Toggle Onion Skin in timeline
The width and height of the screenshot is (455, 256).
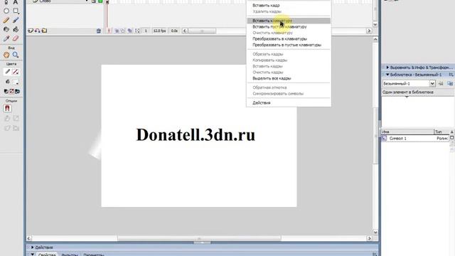117,31
